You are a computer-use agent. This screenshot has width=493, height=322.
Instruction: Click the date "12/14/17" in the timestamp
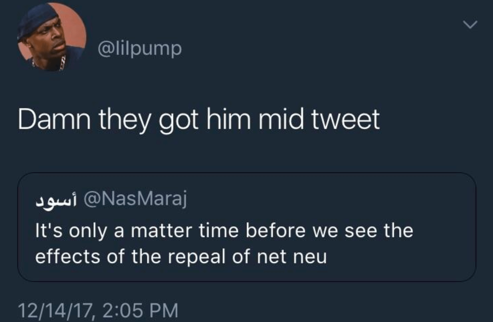(54, 310)
